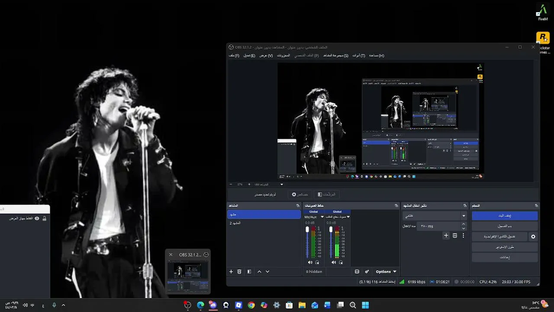Open the Help (H) menu
The height and width of the screenshot is (312, 554).
377,55
